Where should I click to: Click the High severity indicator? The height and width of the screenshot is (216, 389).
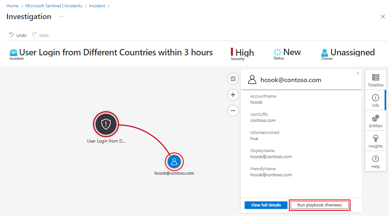(x=243, y=53)
